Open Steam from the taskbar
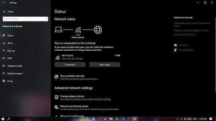Image resolution: width=216 pixels, height=121 pixels. (x=105, y=119)
